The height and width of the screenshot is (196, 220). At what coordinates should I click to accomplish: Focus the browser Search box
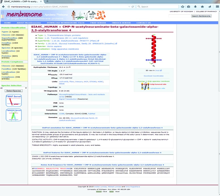tap(157, 7)
